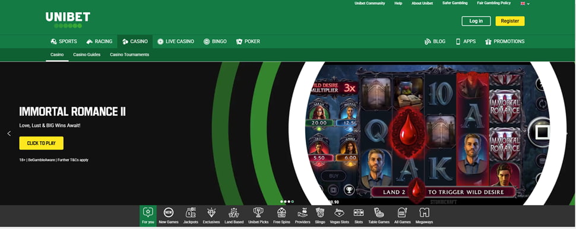Open the Slingo category
Viewport: 576px width, 229px height.
point(320,216)
